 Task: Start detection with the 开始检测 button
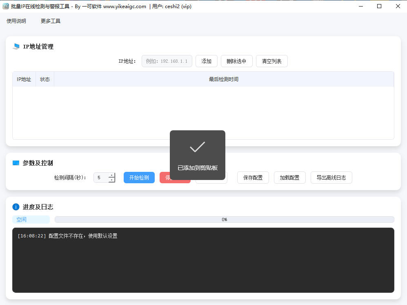click(139, 177)
